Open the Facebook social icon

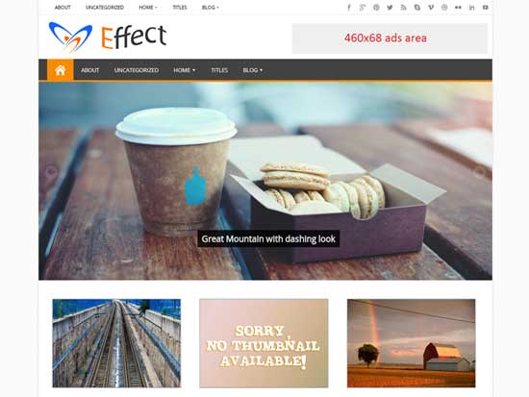349,8
